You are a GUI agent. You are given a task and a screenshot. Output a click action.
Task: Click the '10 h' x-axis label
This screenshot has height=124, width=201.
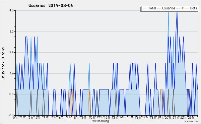click(92, 118)
